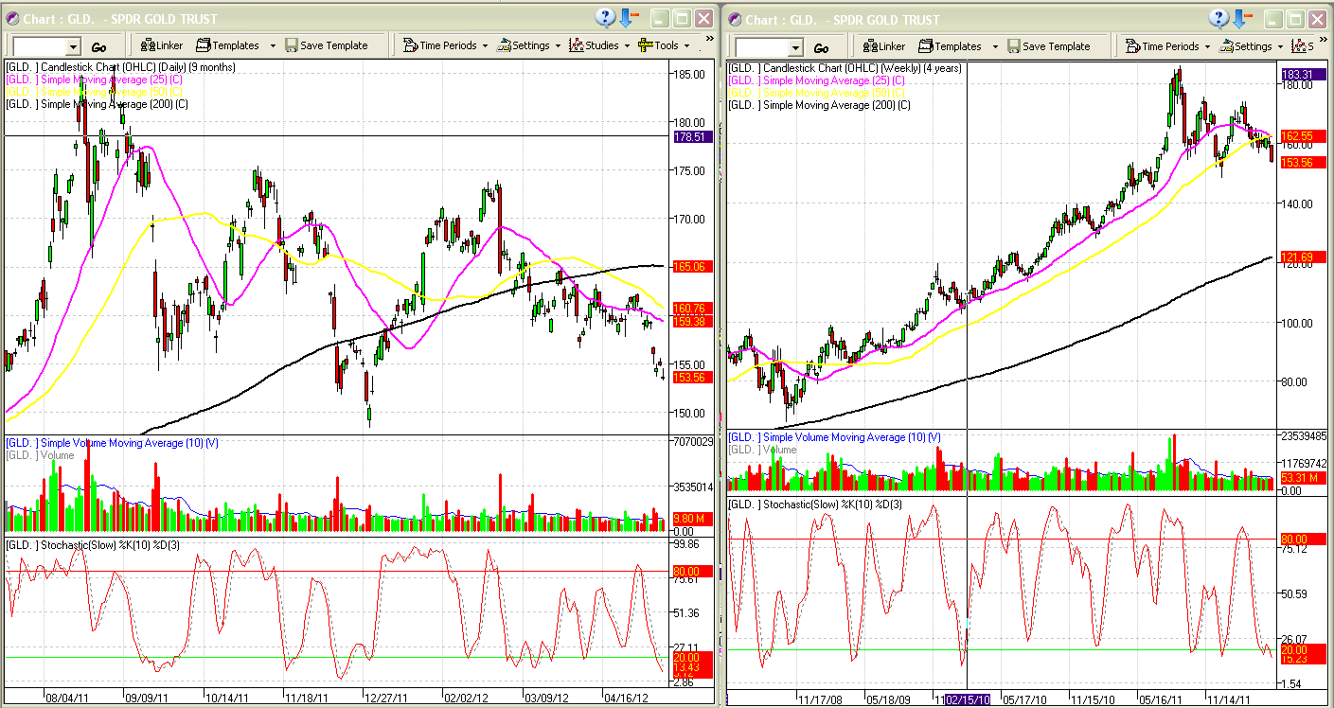This screenshot has height=708, width=1334.
Task: Click Save Template in the weekly chart toolbar
Action: (1048, 46)
